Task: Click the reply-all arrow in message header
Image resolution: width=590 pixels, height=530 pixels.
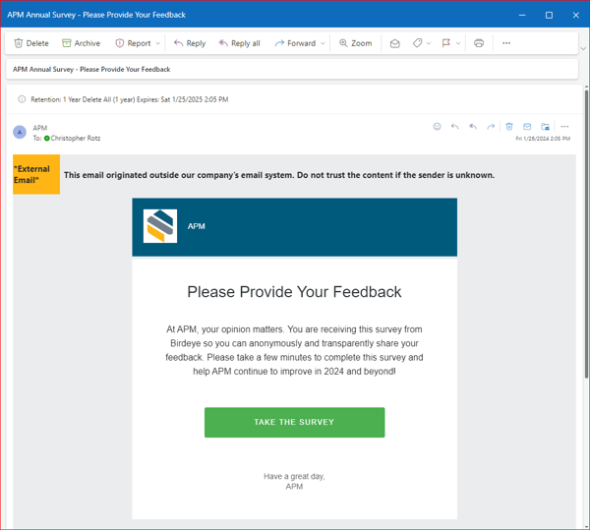Action: tap(473, 127)
